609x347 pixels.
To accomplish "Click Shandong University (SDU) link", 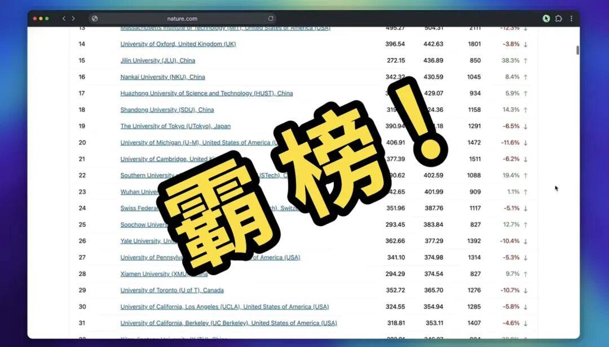I will click(x=167, y=110).
